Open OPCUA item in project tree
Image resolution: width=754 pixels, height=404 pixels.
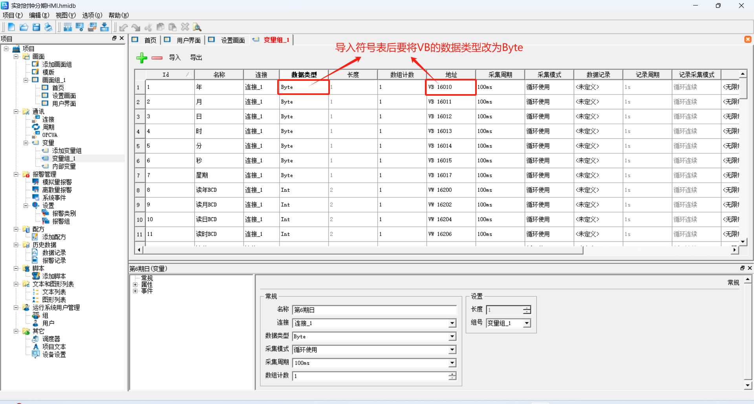(49, 135)
